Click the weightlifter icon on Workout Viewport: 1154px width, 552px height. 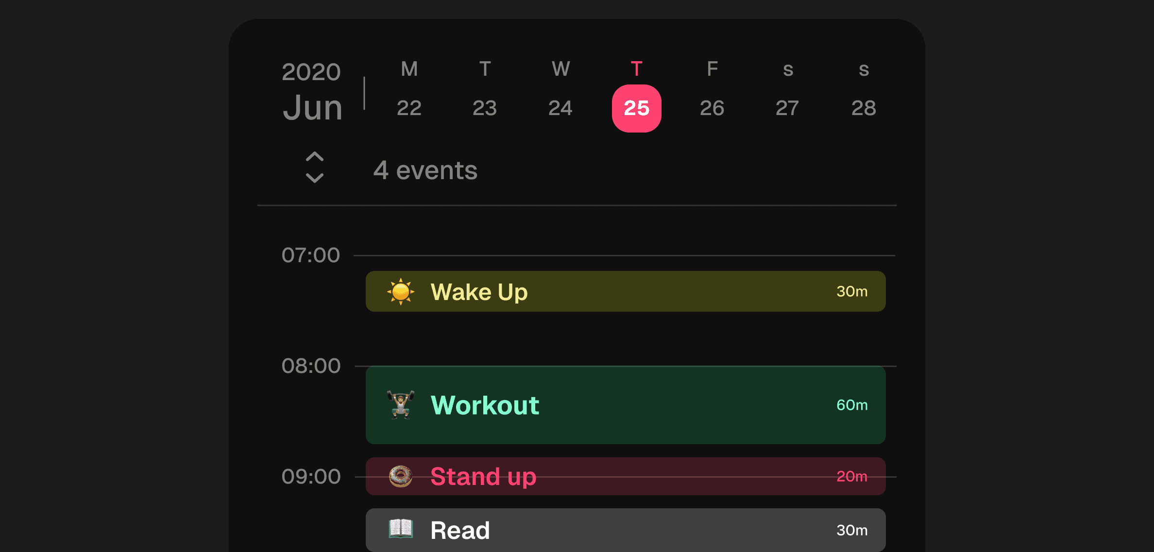click(401, 404)
